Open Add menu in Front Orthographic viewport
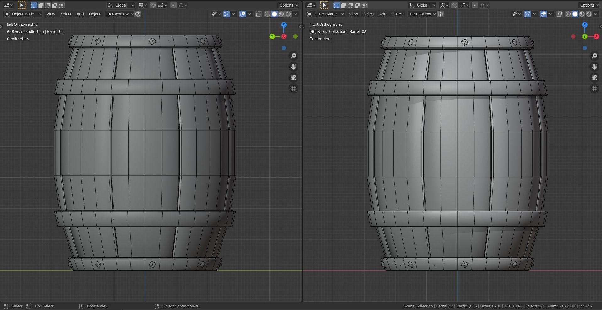The width and height of the screenshot is (602, 310). [x=383, y=14]
